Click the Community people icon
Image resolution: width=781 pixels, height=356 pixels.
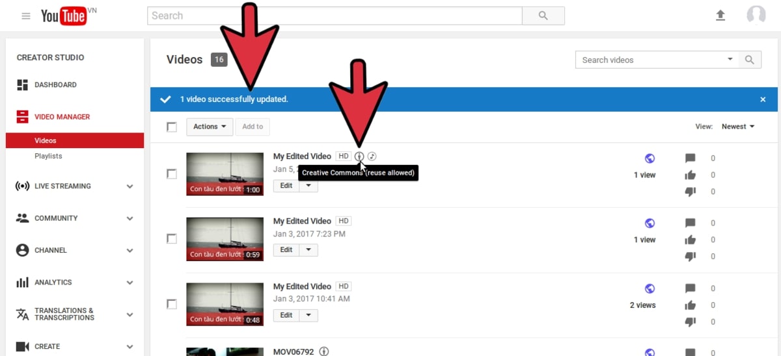click(x=23, y=218)
